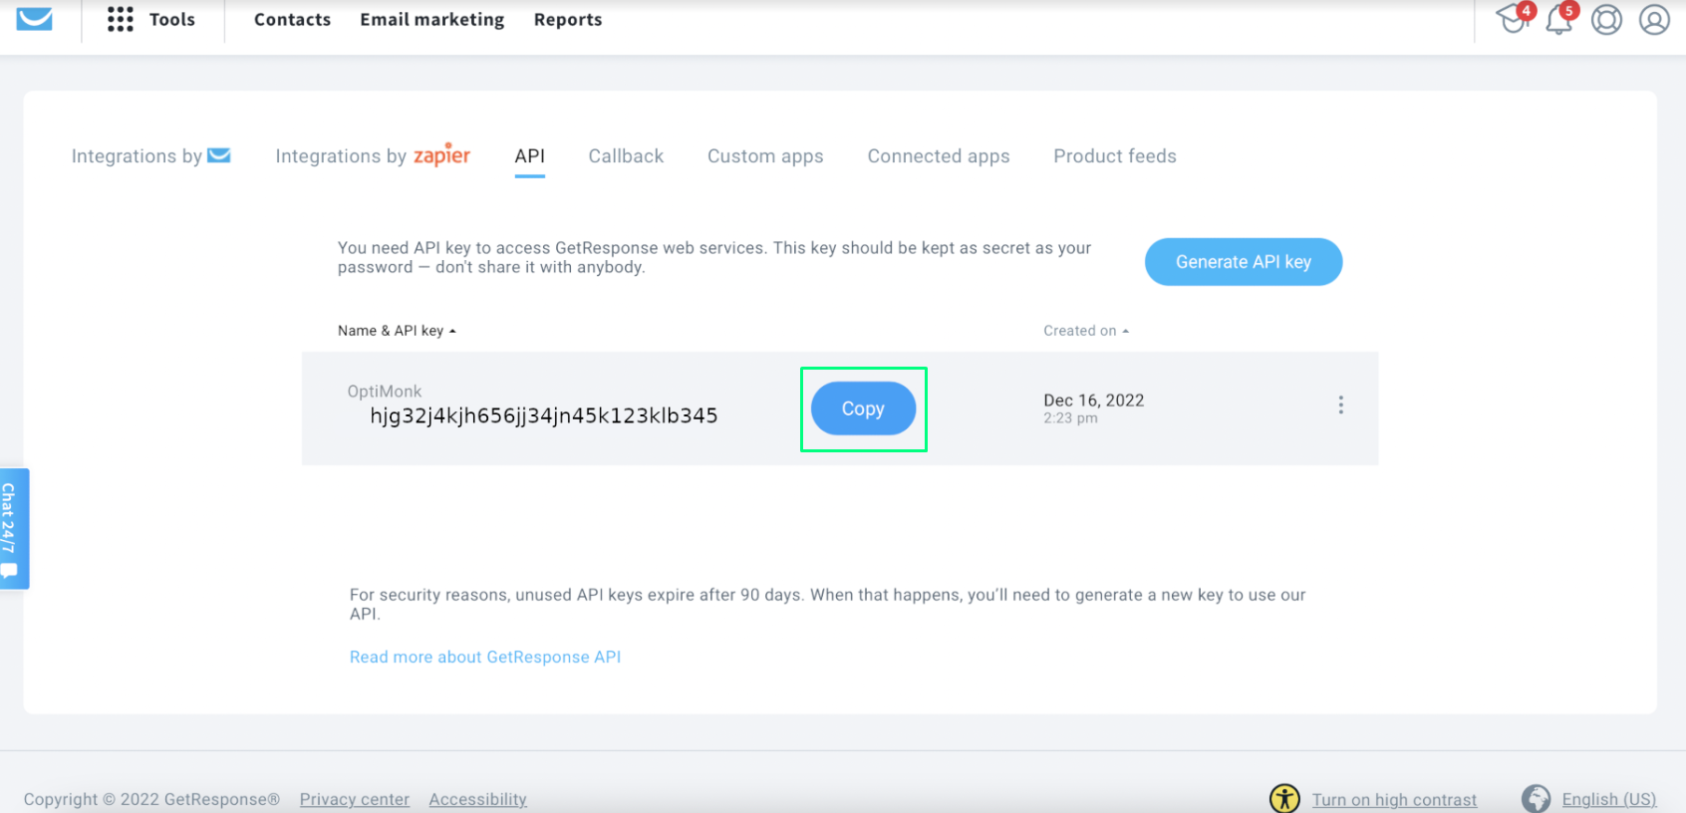Viewport: 1686px width, 813px height.
Task: Open the Email marketing menu
Action: tap(432, 19)
